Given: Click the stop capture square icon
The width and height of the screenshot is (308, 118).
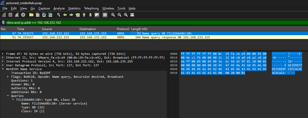Looking at the screenshot, I should click(11, 15).
